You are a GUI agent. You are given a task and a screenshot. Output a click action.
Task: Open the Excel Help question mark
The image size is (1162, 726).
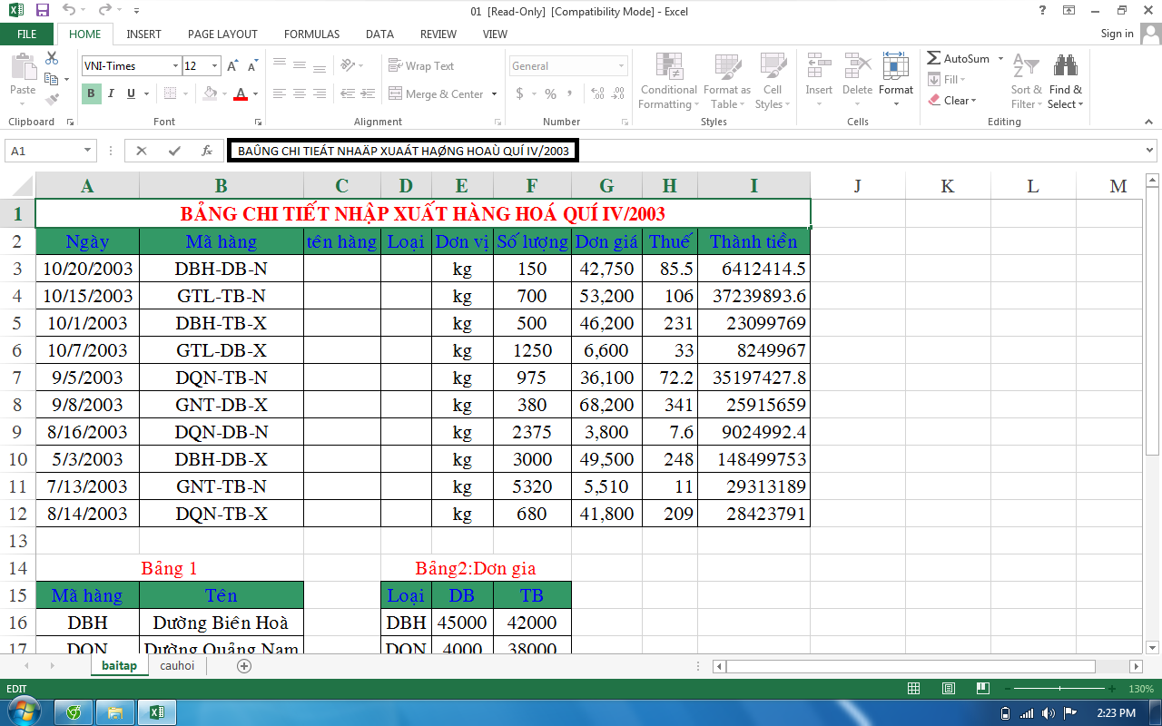coord(1041,11)
